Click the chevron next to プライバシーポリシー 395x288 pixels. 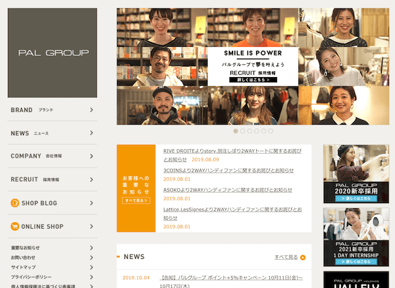(x=92, y=277)
